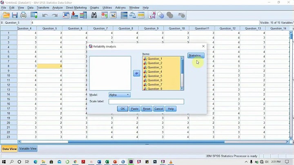The height and width of the screenshot is (165, 294).
Task: Click the Items list scroll down arrow
Action: 182,89
